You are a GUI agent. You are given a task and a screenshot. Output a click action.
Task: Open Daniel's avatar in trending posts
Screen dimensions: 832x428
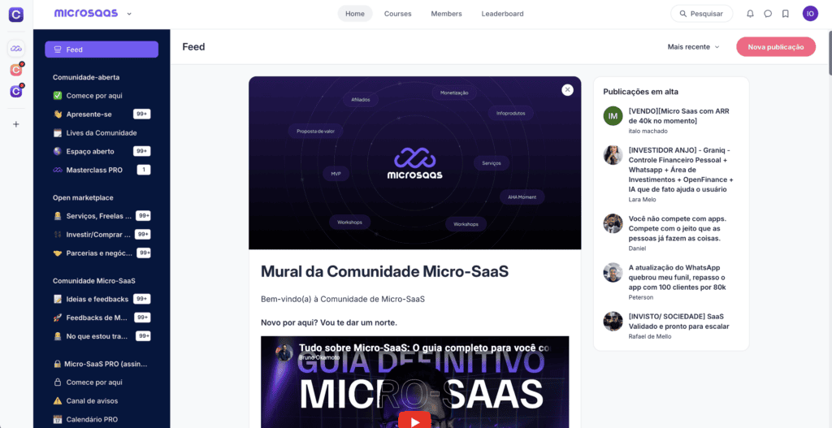613,223
